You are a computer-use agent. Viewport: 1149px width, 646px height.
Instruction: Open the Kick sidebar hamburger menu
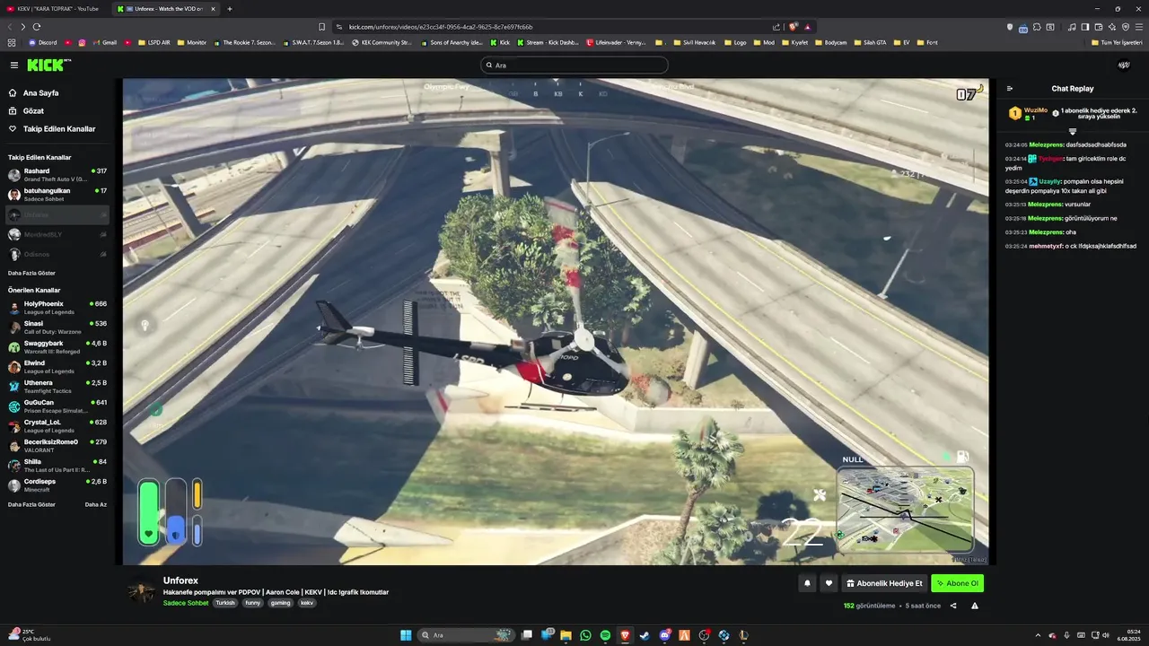14,65
